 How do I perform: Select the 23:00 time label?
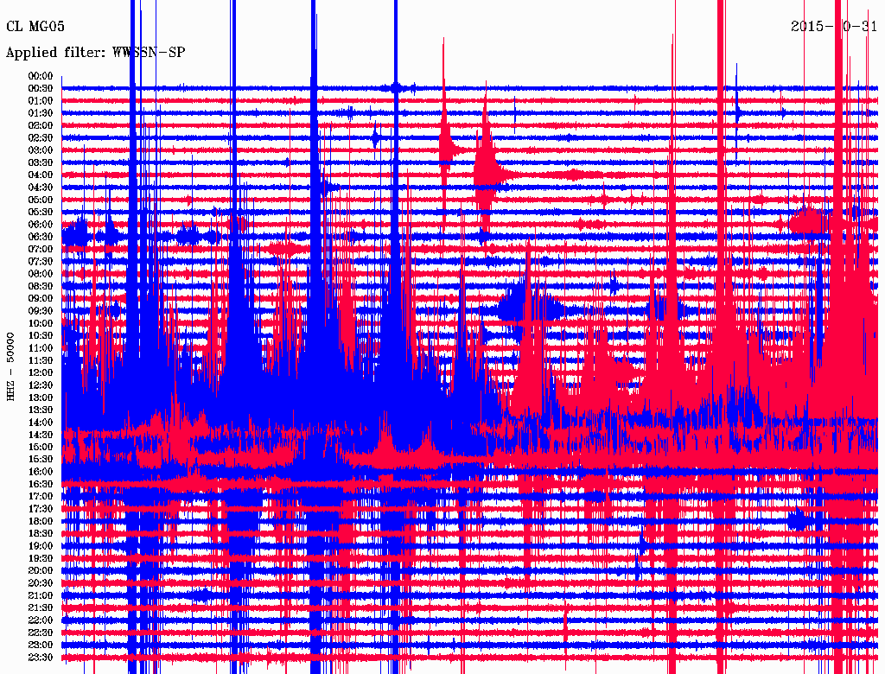click(x=41, y=645)
